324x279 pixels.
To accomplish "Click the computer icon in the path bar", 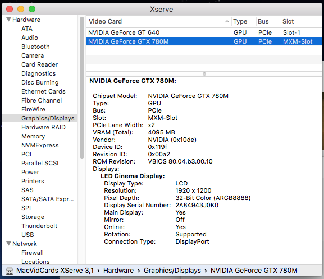I will click(10, 271).
